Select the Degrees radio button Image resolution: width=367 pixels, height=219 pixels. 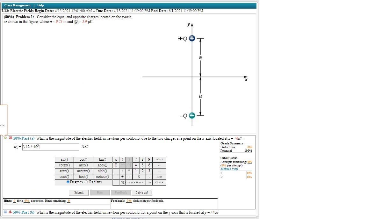point(68,182)
